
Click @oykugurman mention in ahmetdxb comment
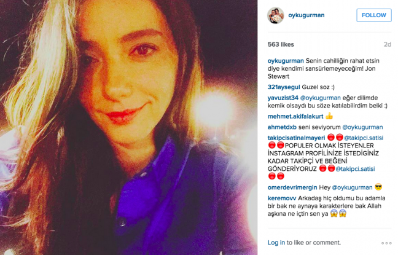pos(362,127)
